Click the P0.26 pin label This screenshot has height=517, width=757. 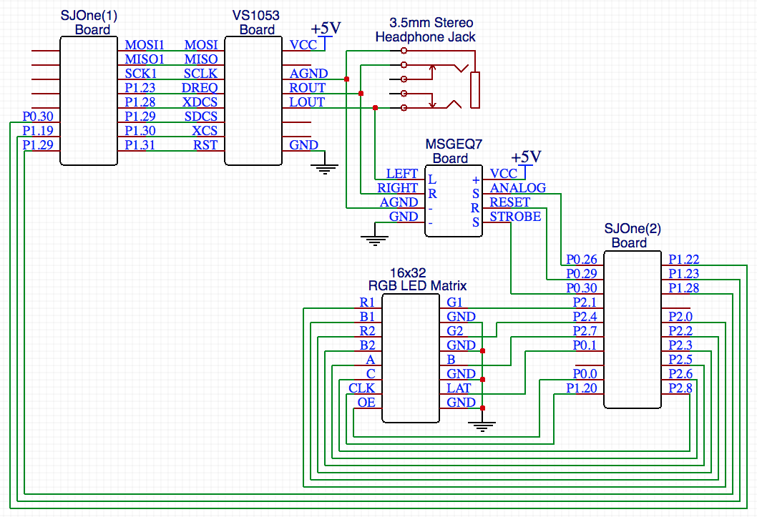[x=582, y=260]
